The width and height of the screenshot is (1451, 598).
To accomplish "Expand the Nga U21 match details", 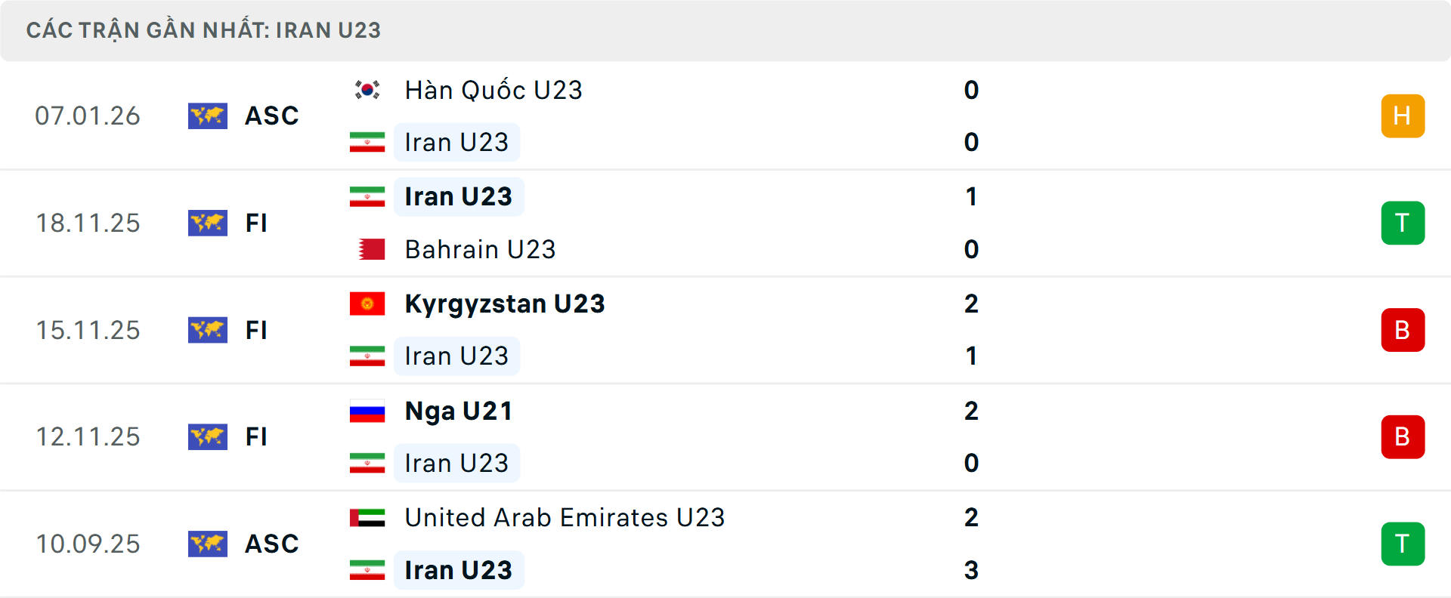I will [x=725, y=436].
